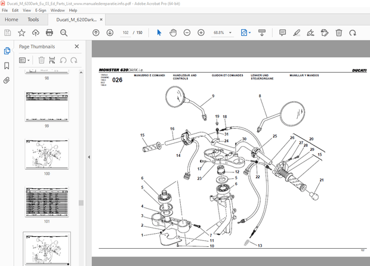The height and width of the screenshot is (266, 370).
Task: Select page 100 thumbnail
Action: (x=47, y=154)
